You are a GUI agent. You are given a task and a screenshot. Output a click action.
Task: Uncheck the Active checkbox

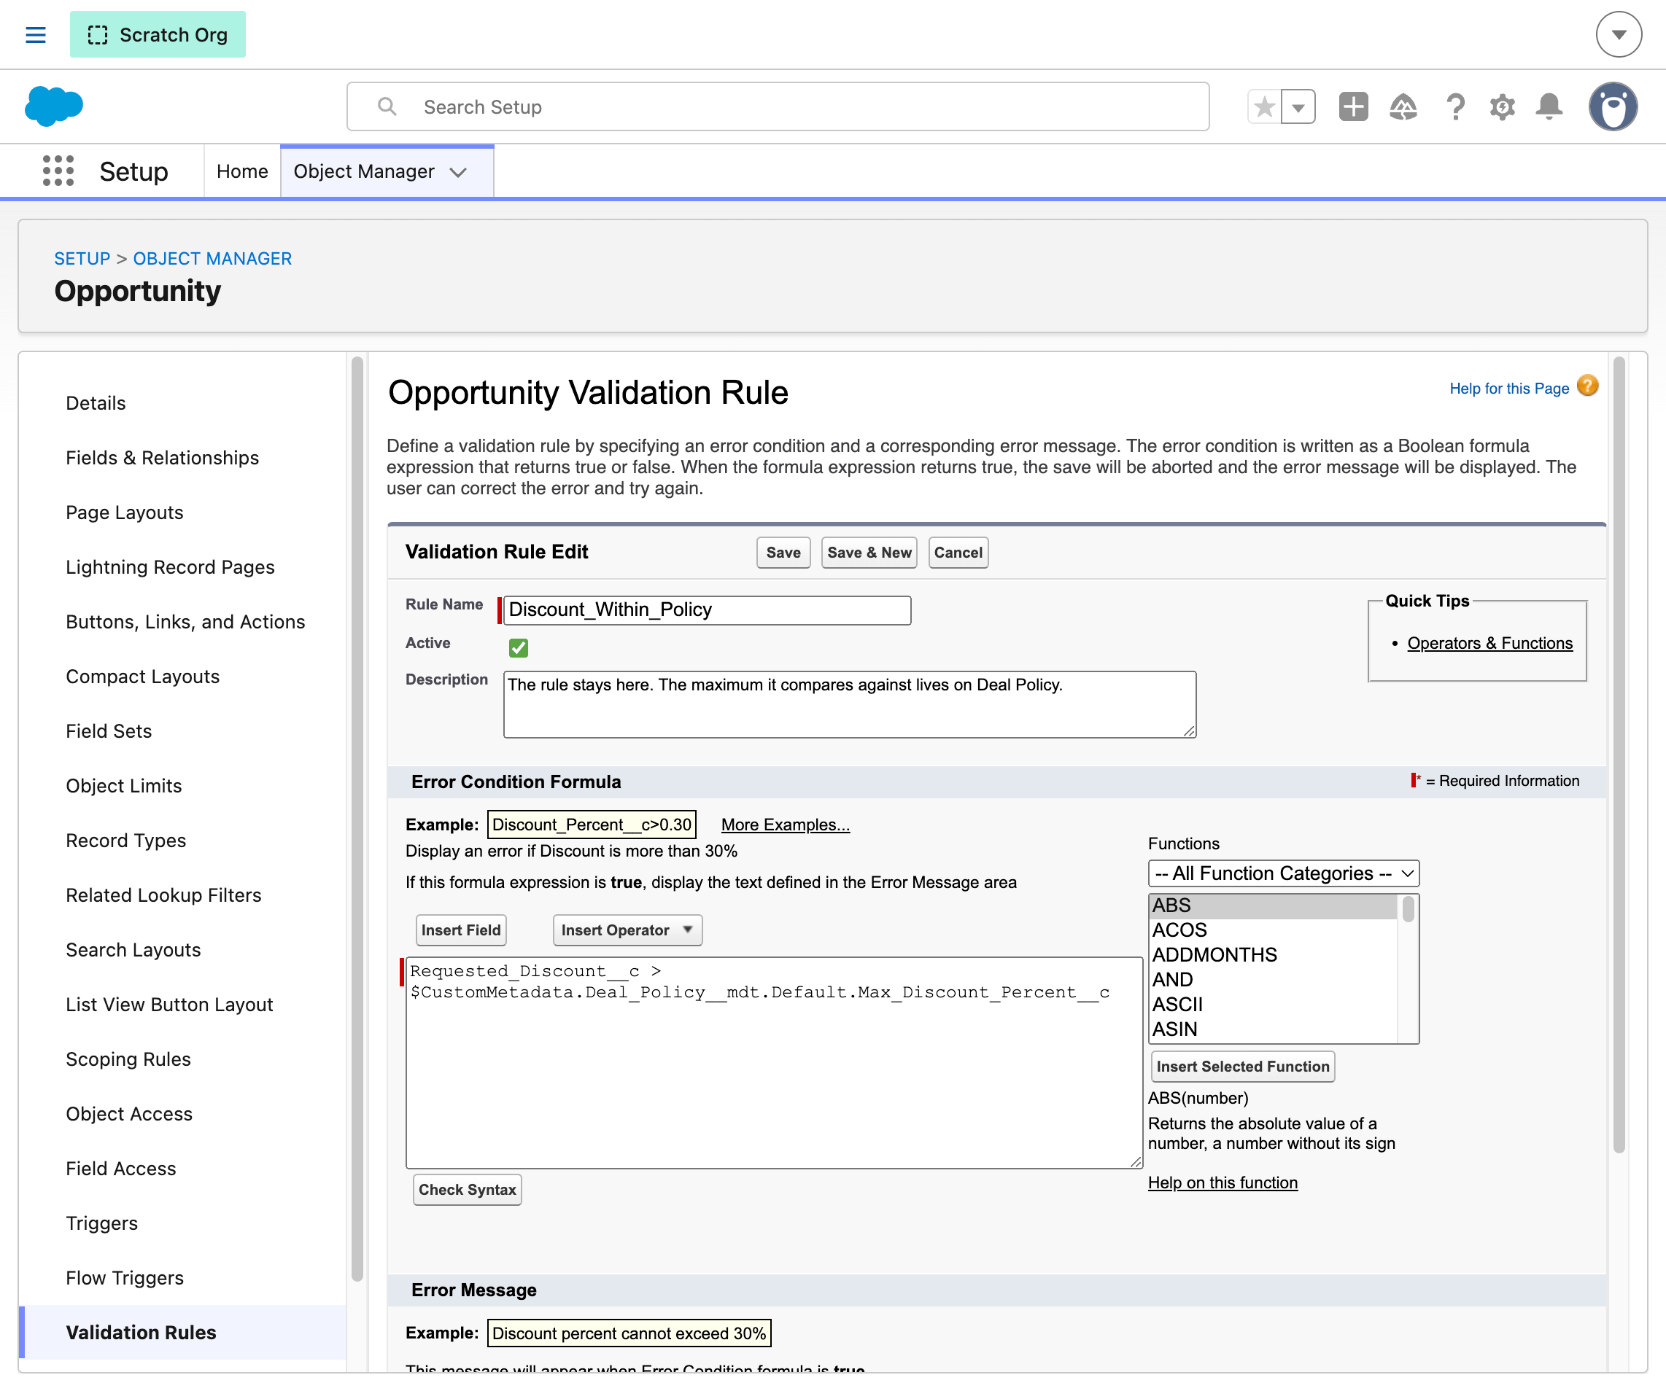(519, 647)
